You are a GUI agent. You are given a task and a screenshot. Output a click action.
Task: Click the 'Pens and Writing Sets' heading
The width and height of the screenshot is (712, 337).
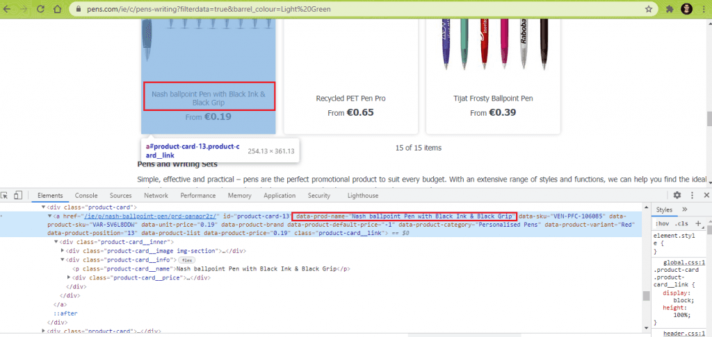pos(177,164)
